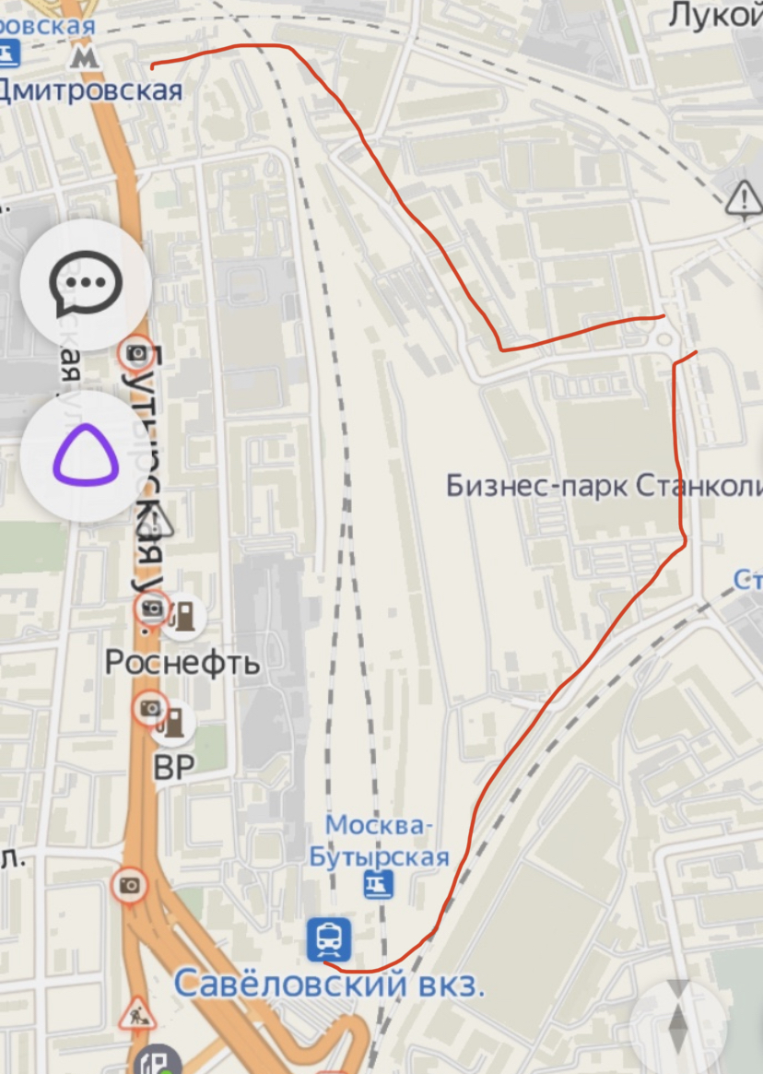Screen dimensions: 763x1074
Task: Tap the Лукойл label at top right
Action: [716, 15]
